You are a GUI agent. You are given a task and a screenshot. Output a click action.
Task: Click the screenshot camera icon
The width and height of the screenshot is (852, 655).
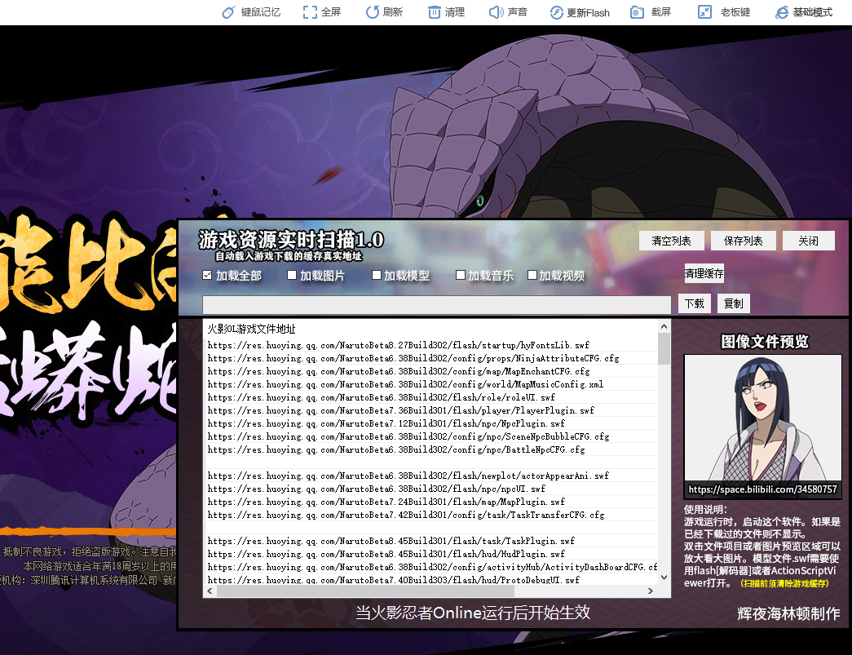point(637,12)
